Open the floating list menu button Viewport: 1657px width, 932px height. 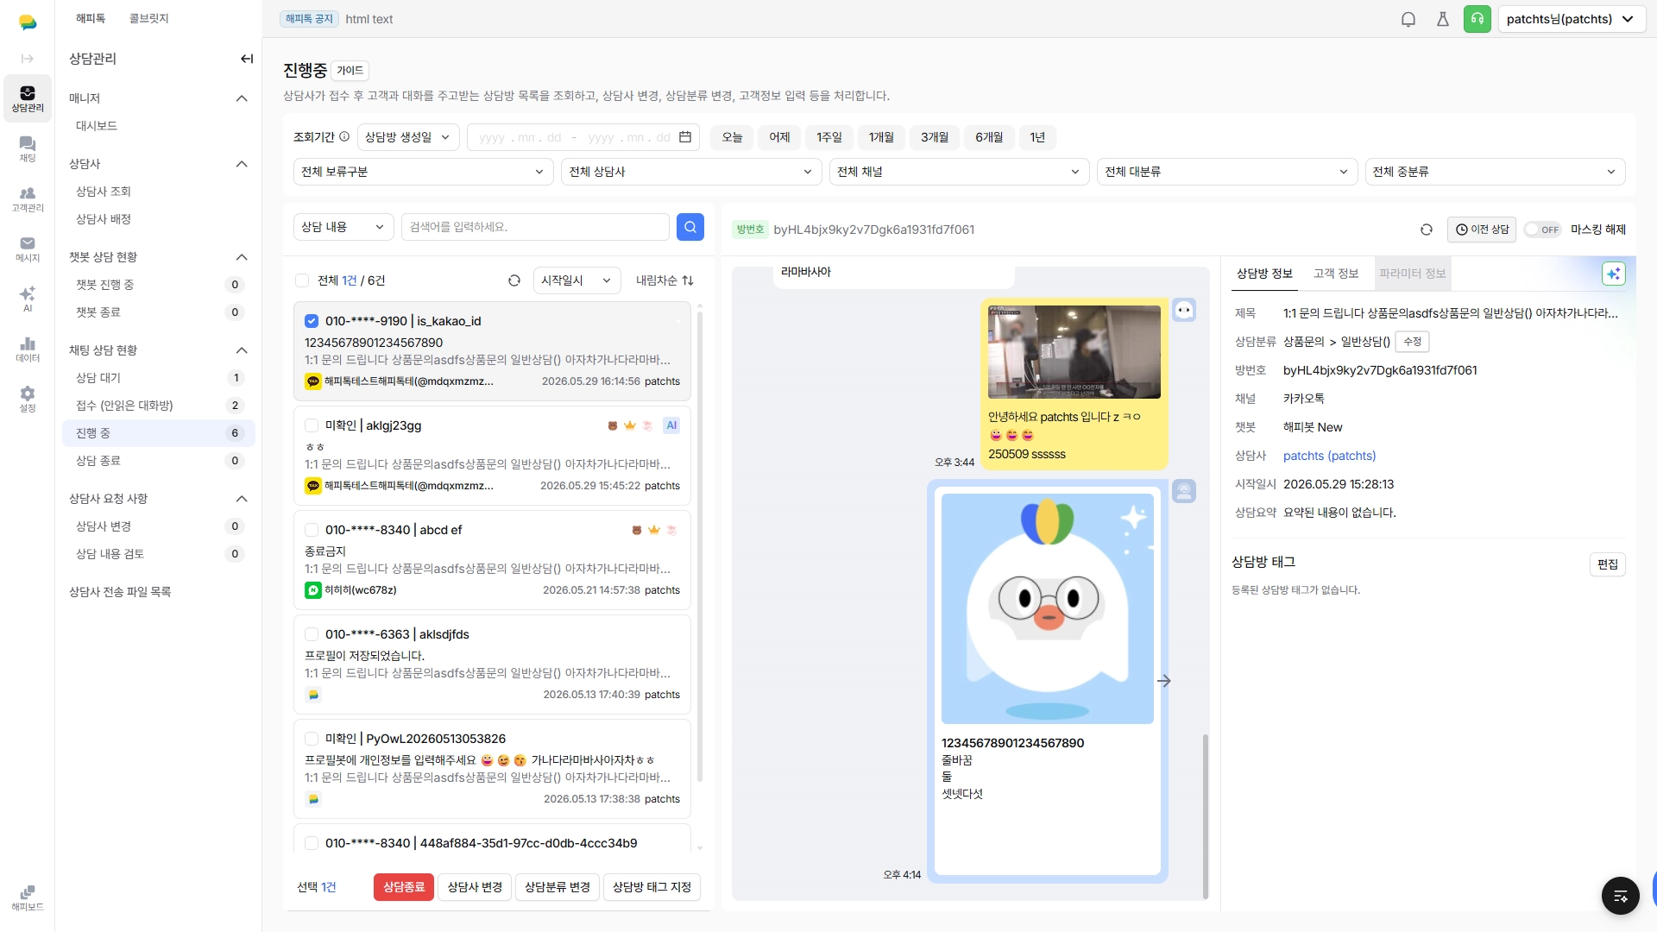[1621, 896]
